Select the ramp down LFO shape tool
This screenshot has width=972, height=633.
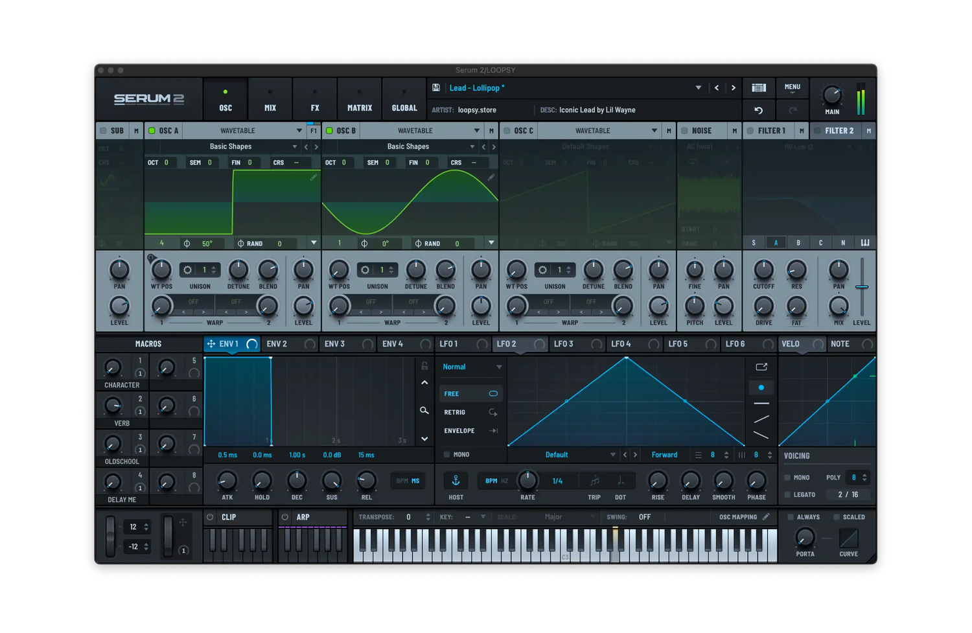761,435
